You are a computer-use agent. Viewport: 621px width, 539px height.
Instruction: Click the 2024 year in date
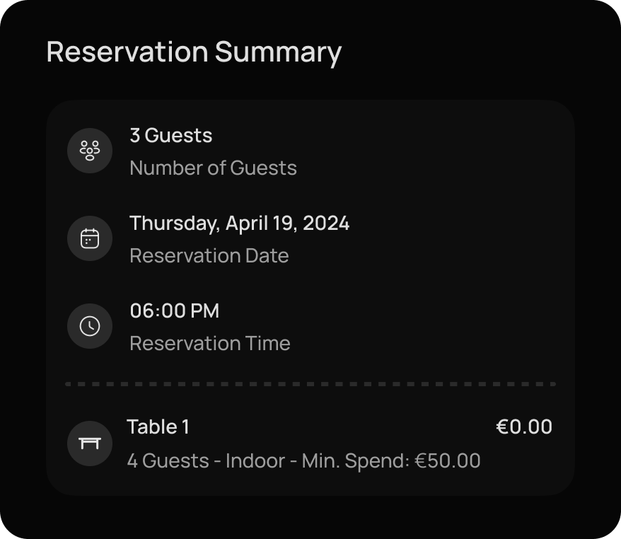[x=326, y=224]
